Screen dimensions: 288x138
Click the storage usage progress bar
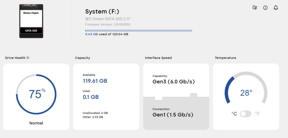click(x=138, y=31)
